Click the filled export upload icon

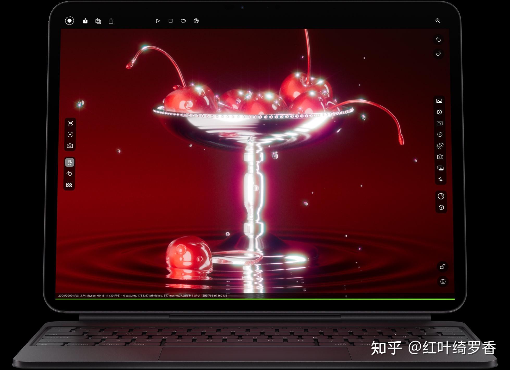[x=85, y=21]
